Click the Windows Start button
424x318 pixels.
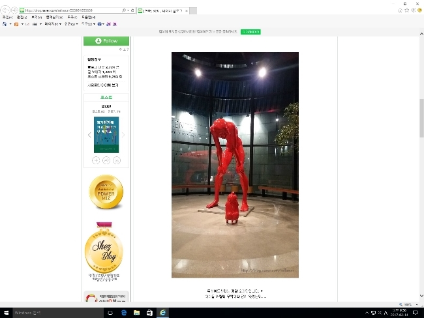tap(7, 313)
